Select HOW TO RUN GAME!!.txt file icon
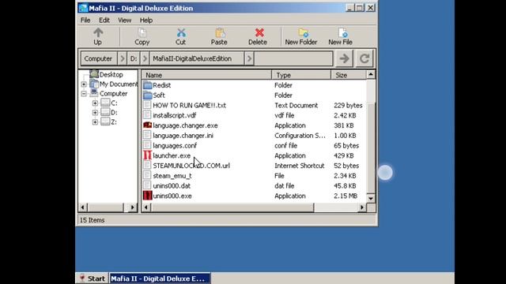 click(x=147, y=105)
